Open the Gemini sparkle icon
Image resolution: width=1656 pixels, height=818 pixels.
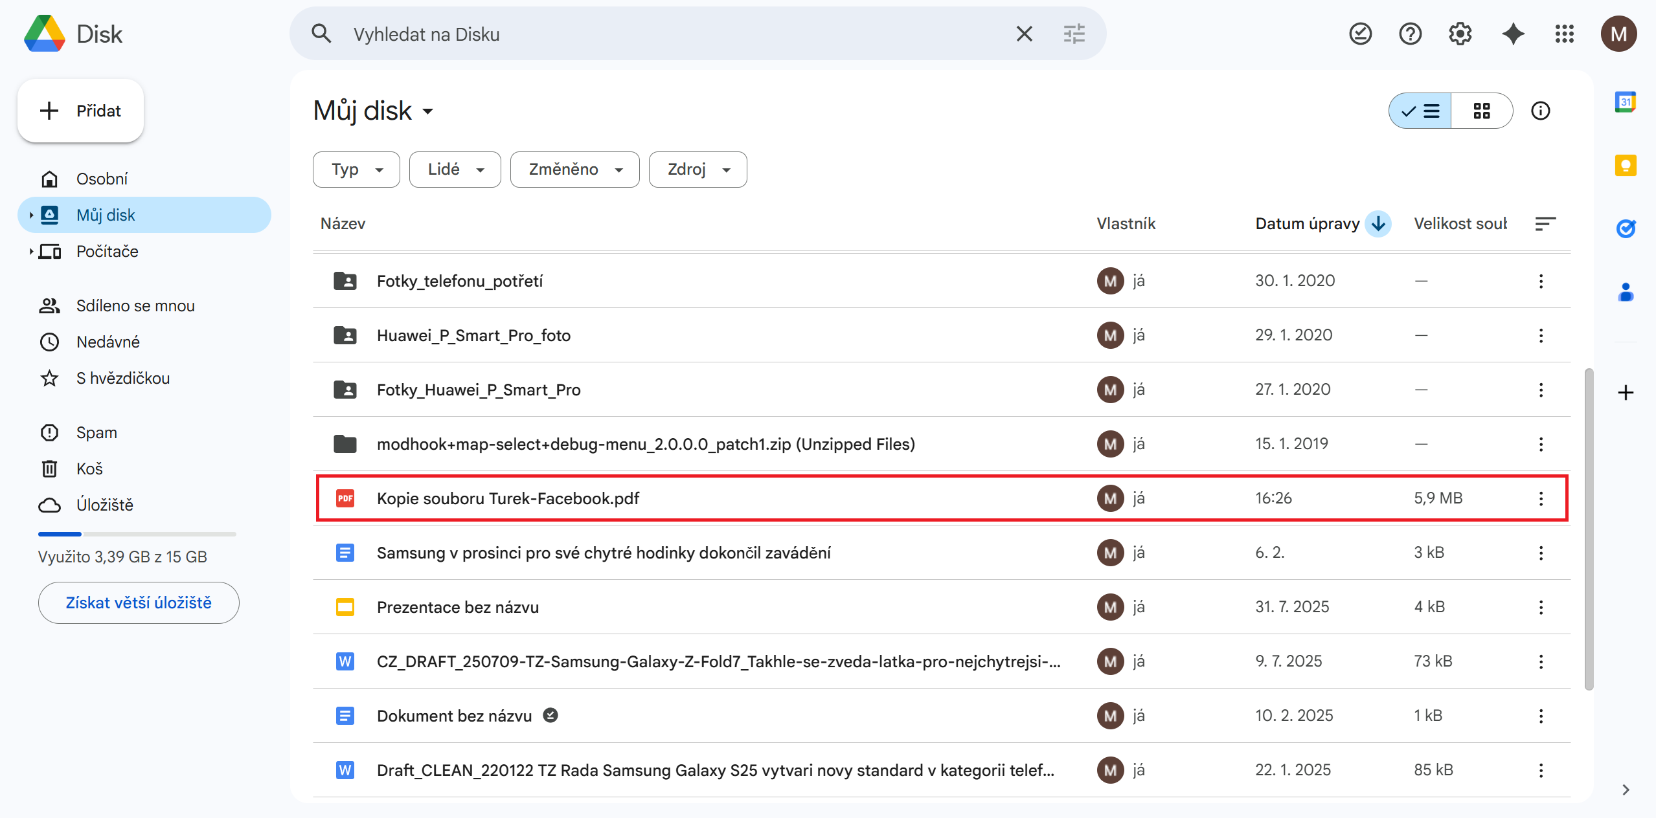[x=1513, y=34]
